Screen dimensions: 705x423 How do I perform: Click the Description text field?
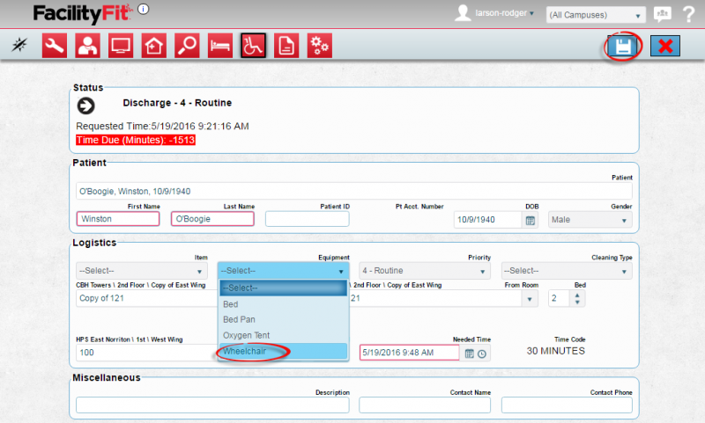(x=212, y=405)
